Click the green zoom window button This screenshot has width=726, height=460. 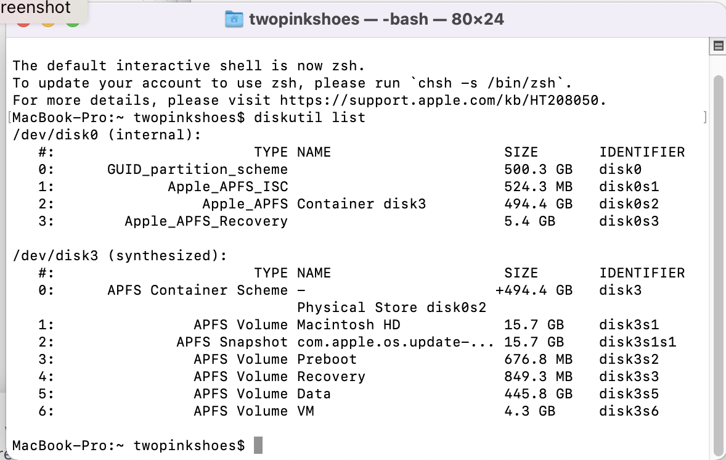coord(73,22)
